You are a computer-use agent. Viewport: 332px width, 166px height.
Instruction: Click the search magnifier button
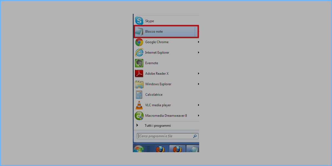click(195, 136)
